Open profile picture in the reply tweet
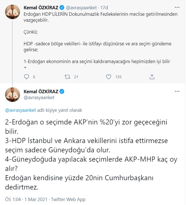Image resolution: width=186 pixels, height=205 pixels. click(12, 95)
